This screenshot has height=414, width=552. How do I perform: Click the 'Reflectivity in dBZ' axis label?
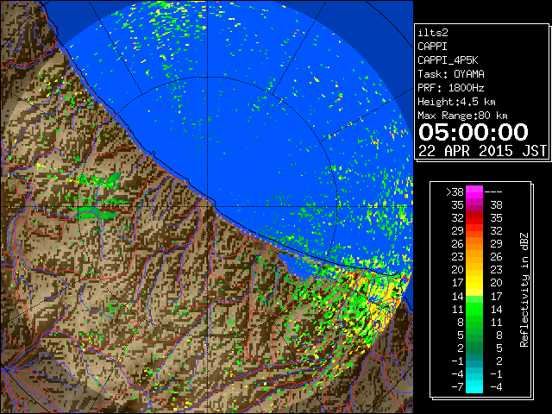(524, 290)
